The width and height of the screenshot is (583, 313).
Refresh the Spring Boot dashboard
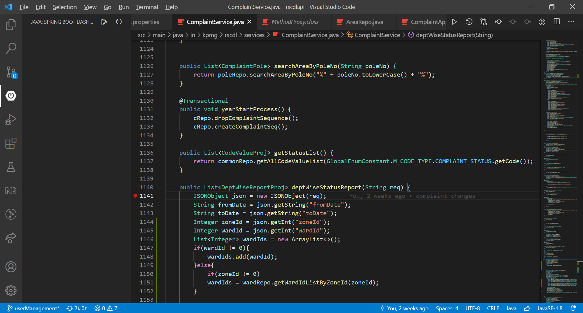[x=119, y=22]
